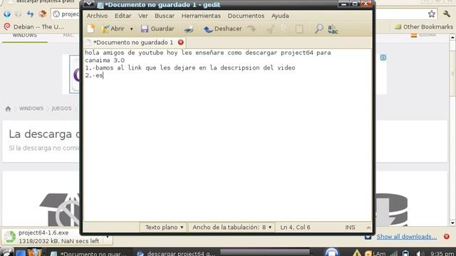Open the project64 download options arrow
This screenshot has height=256, width=456.
[108, 237]
